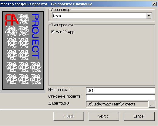Click the 'Имя проекта:' label
The image size is (158, 126).
pyautogui.click(x=60, y=90)
